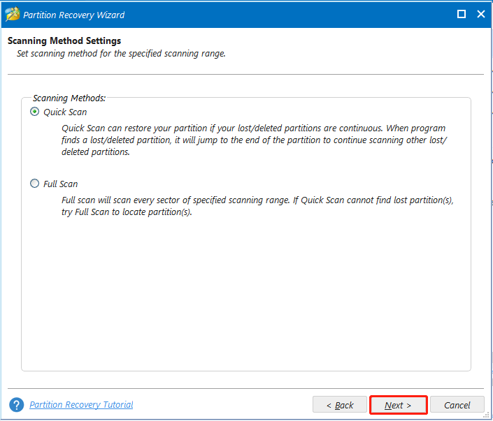
Task: Select the Full Scan radio button
Action: (34, 184)
